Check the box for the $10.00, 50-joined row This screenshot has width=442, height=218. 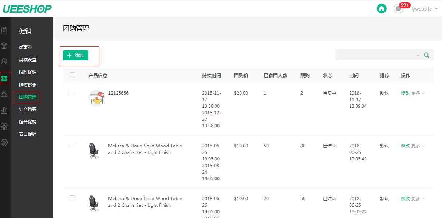(x=72, y=146)
